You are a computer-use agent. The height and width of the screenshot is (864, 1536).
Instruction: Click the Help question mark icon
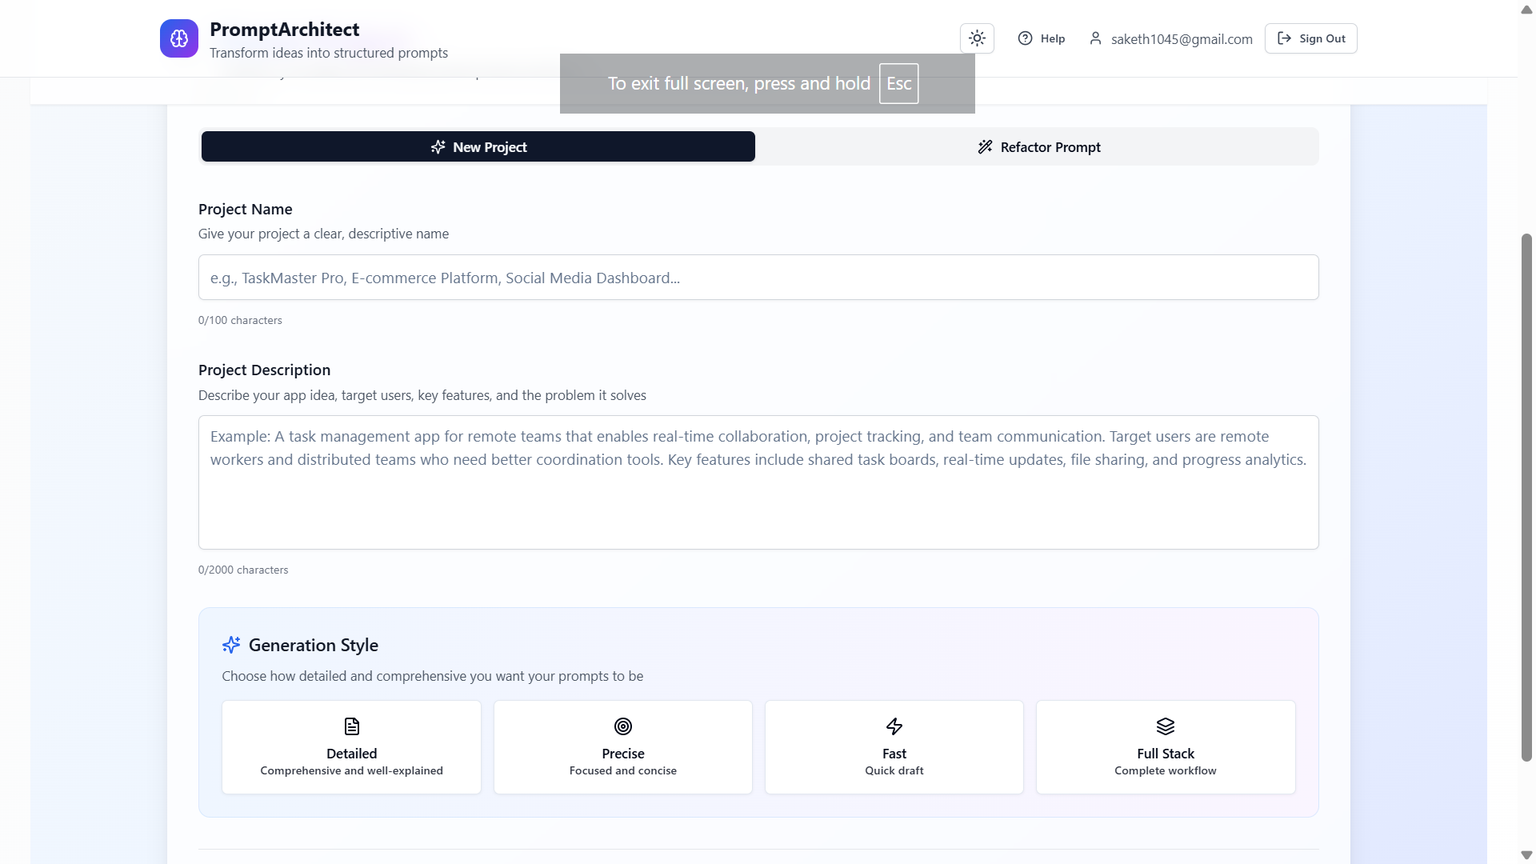pos(1025,38)
